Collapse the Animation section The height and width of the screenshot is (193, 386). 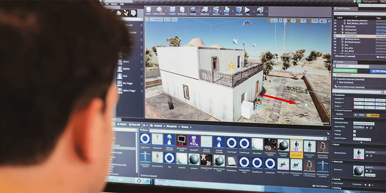(333, 119)
